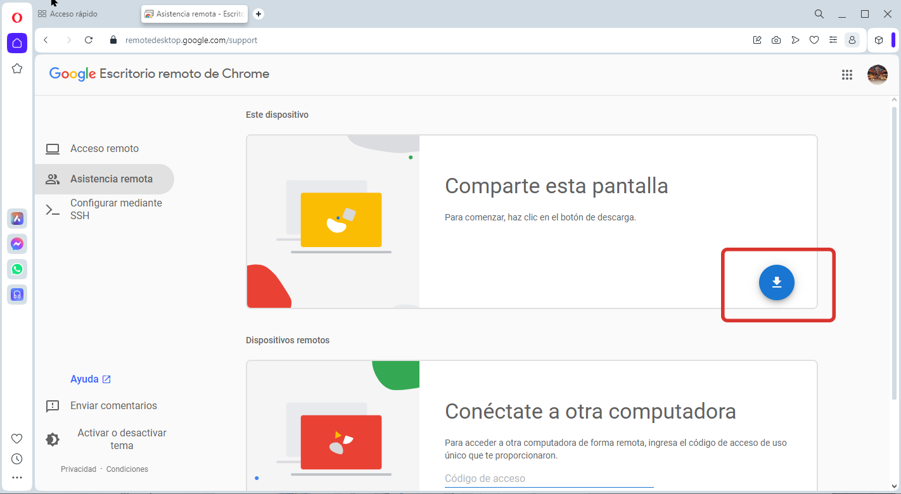Click the Código de acceso input field
The width and height of the screenshot is (901, 494).
click(549, 479)
